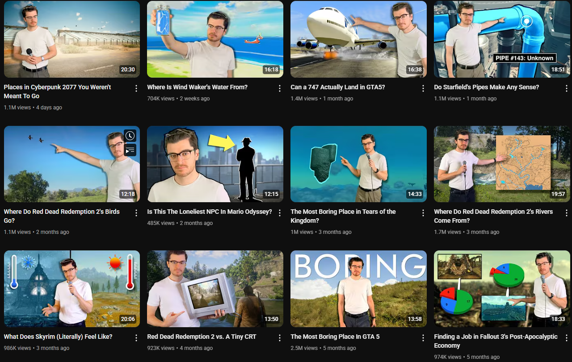
Task: Open three-dot menu for Starfield's Pipes video
Action: (x=567, y=88)
